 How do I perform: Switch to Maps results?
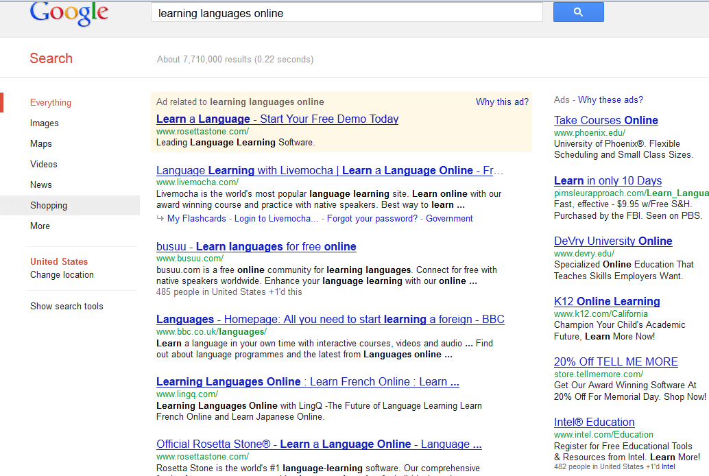coord(40,143)
